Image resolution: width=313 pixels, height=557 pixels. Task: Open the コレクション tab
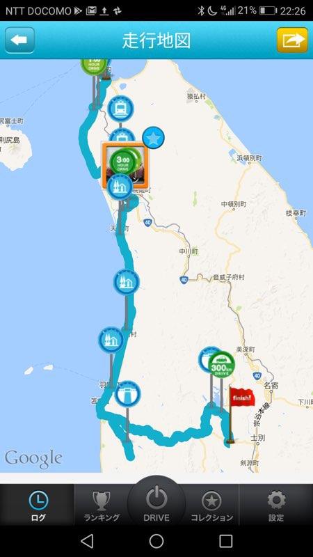click(212, 506)
